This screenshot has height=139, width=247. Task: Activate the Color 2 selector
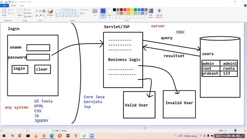109,13
